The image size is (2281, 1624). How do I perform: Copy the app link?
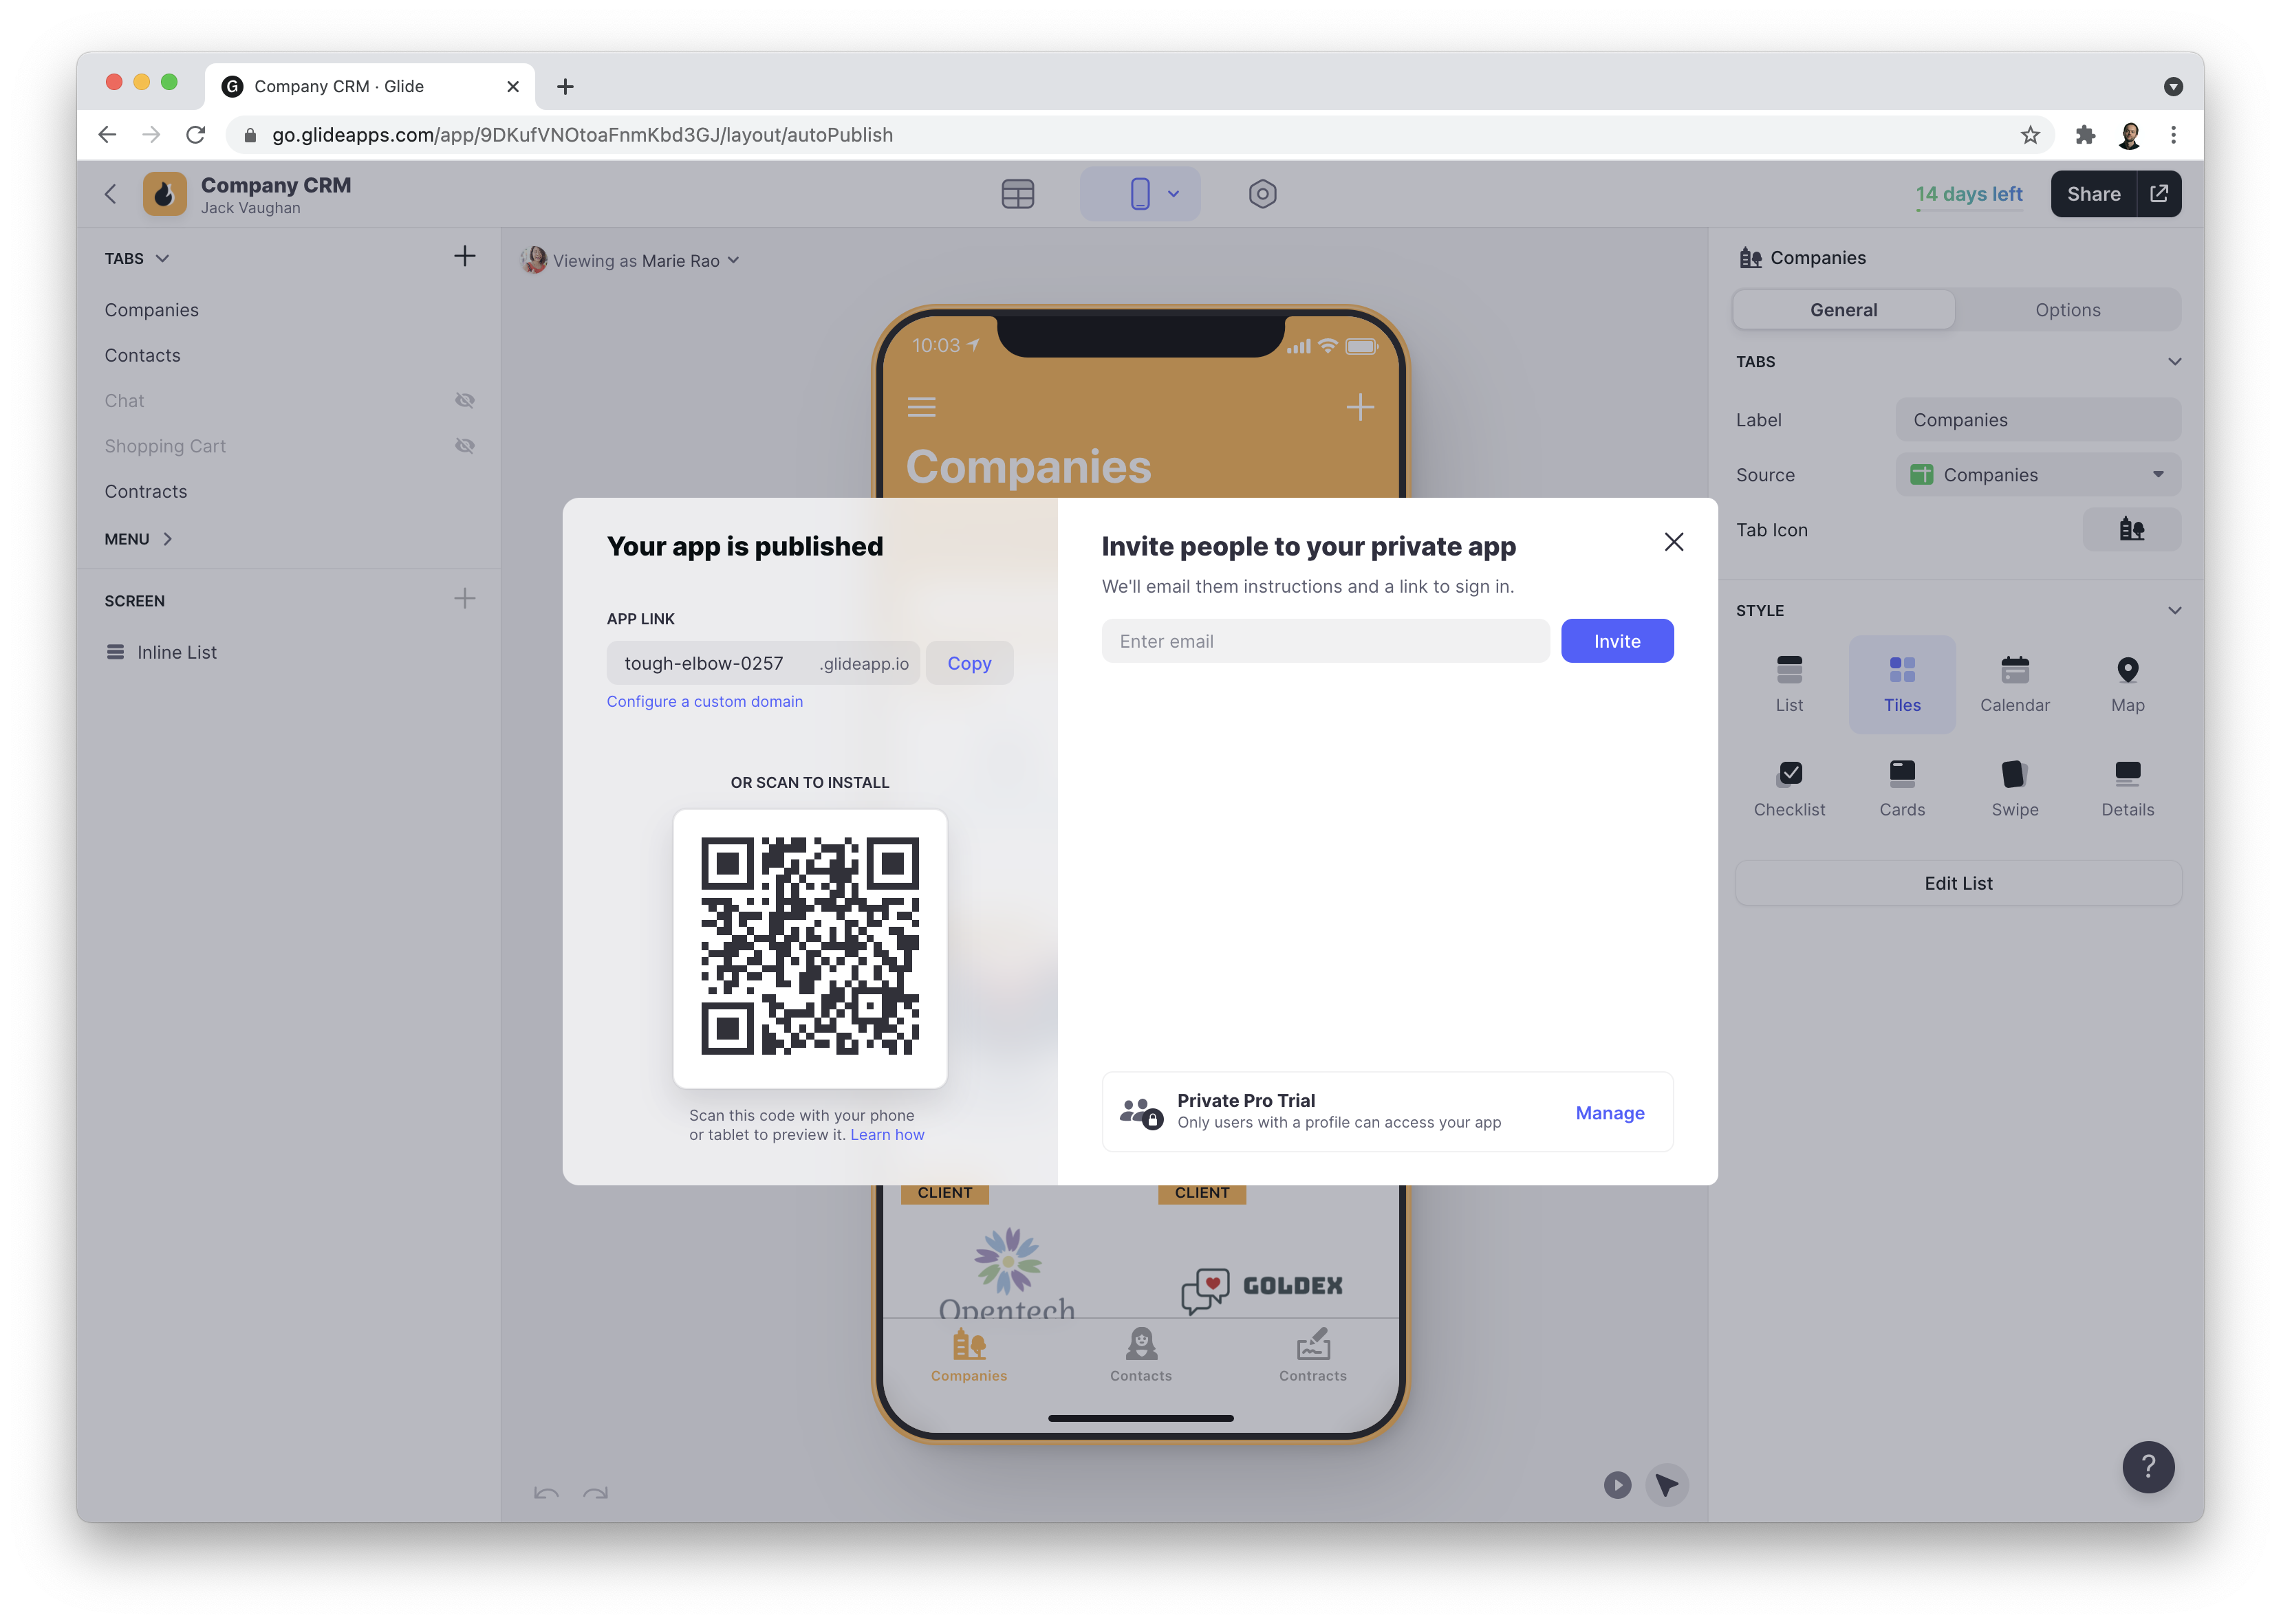(969, 663)
